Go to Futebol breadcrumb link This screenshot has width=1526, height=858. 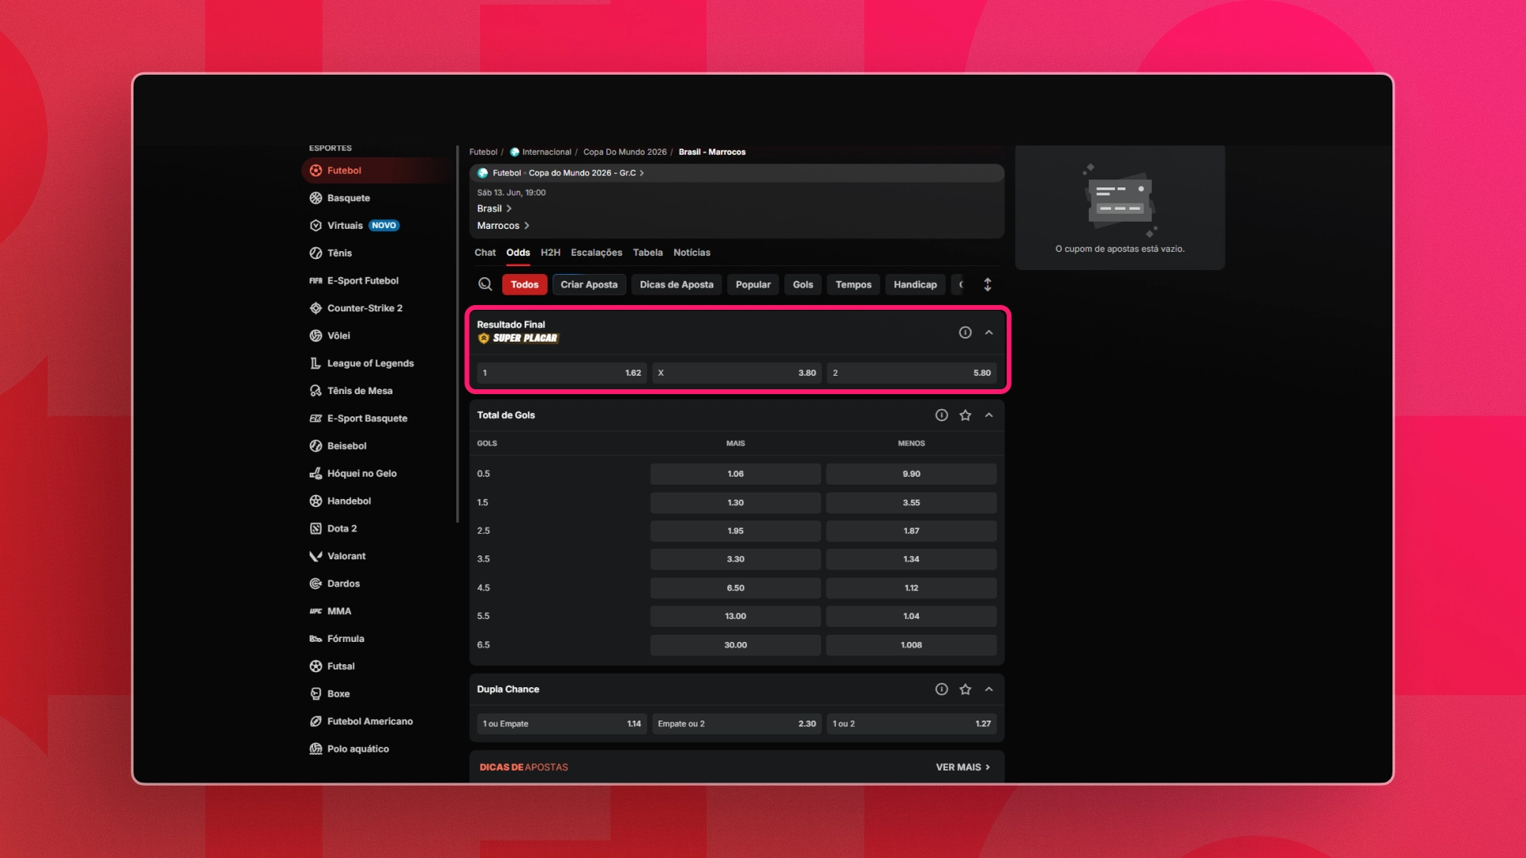[483, 152]
